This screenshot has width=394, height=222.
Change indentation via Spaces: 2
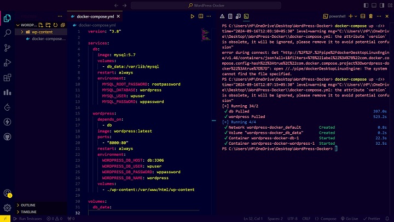point(275,219)
